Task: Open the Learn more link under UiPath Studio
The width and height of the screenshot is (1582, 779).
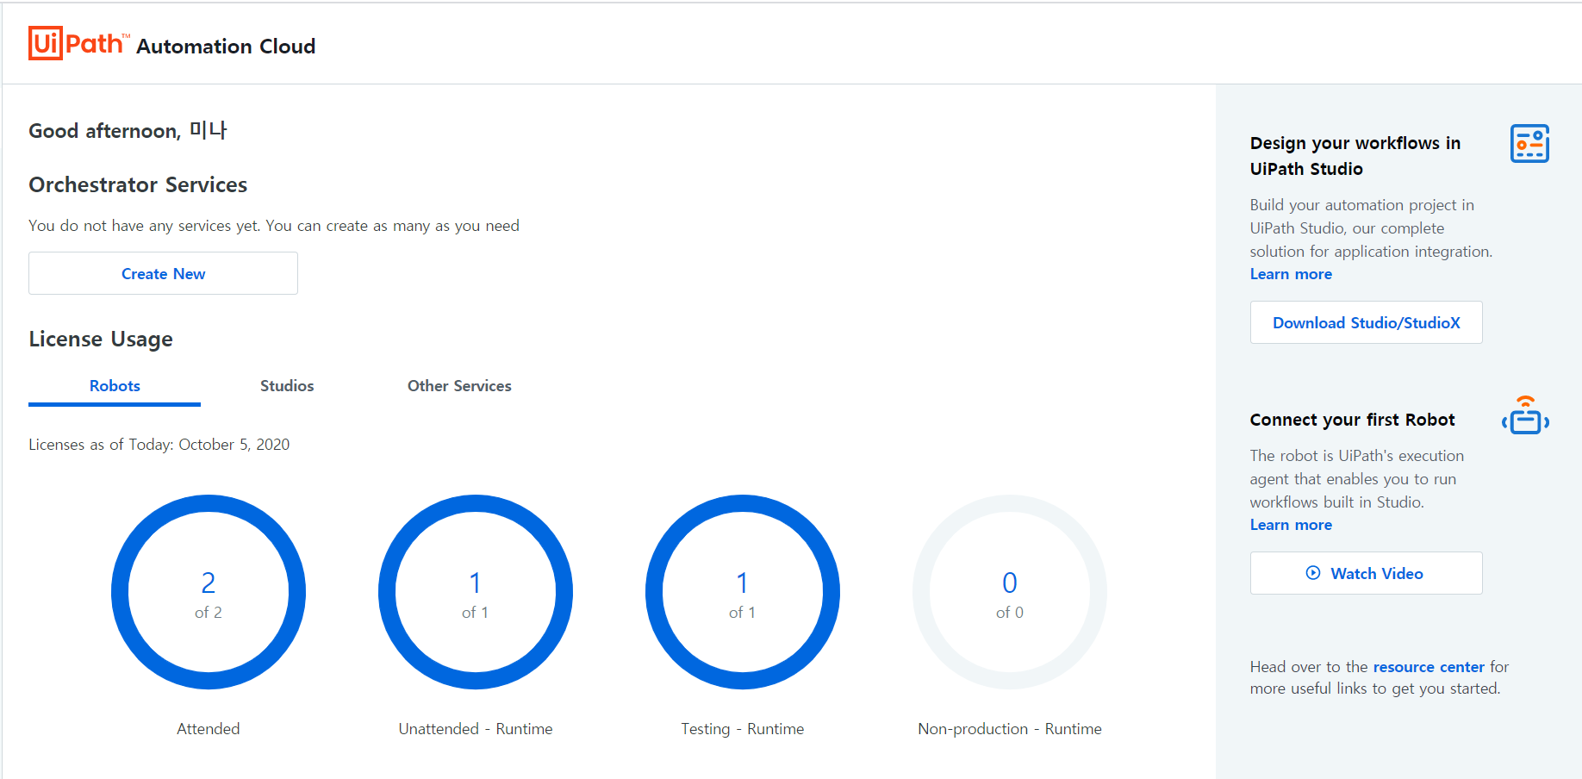Action: click(1290, 273)
